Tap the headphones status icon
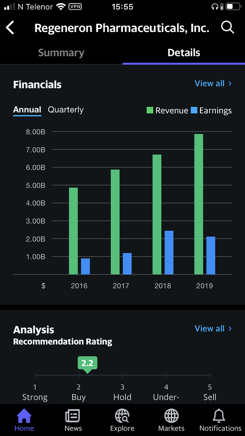245x436 pixels. [214, 6]
